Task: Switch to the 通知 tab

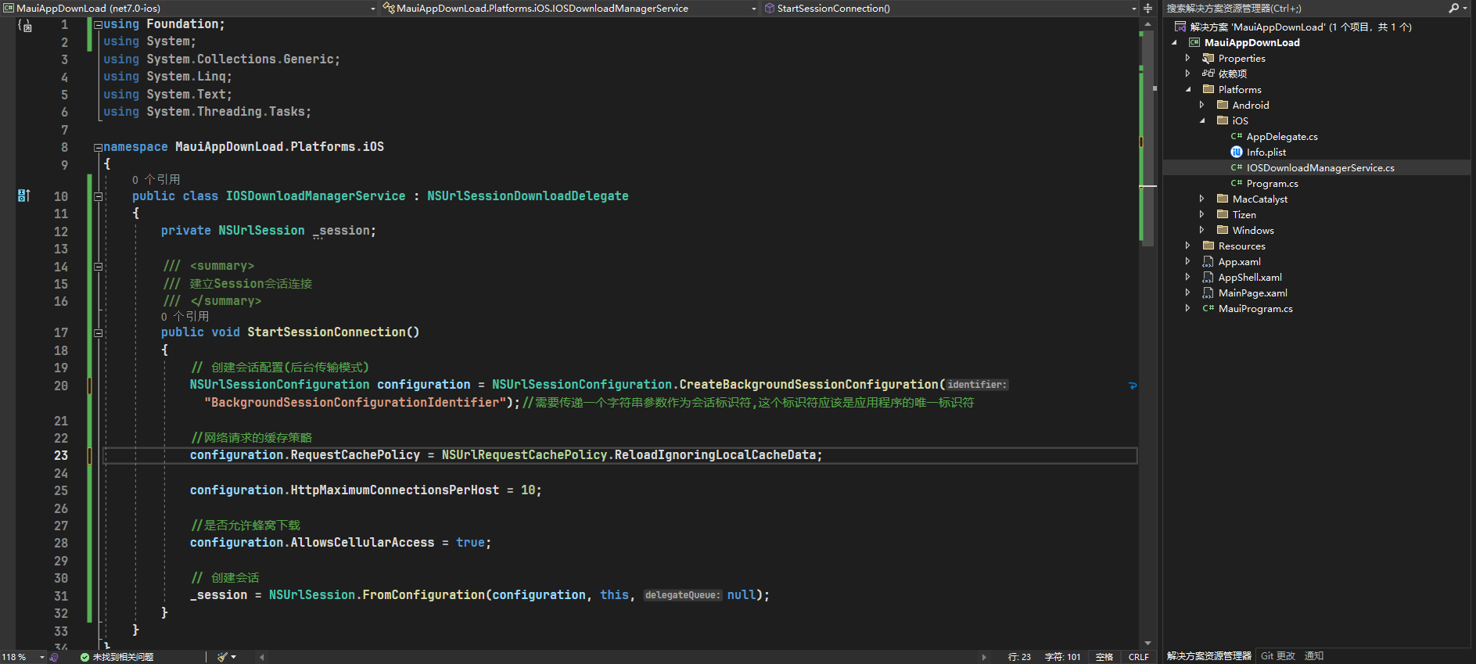Action: [x=1314, y=656]
